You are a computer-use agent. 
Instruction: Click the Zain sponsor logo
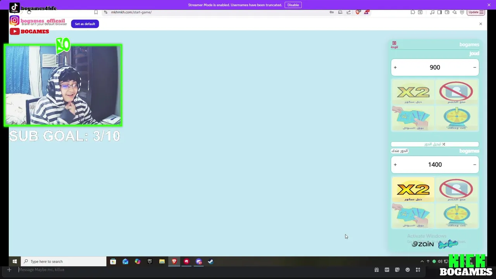pos(423,244)
